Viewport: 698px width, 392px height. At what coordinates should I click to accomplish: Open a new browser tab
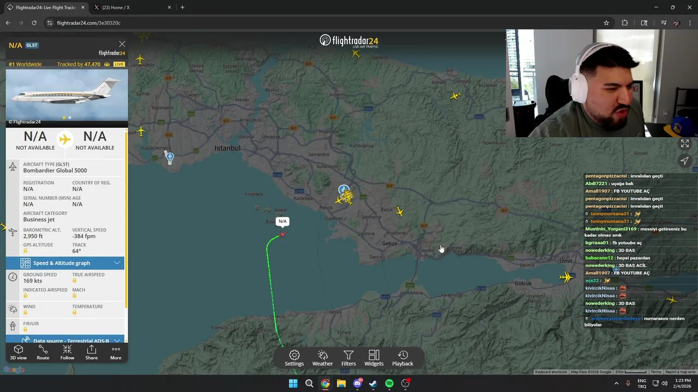point(182,7)
